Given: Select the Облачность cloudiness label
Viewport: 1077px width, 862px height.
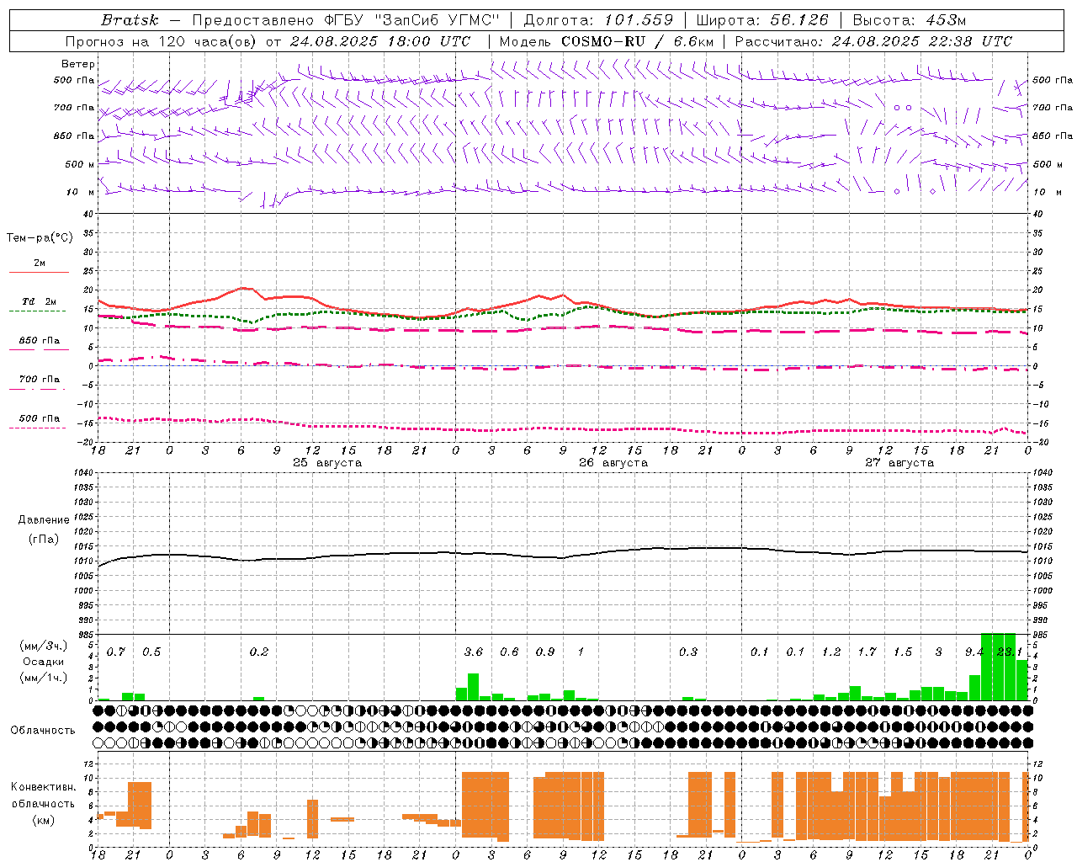Looking at the screenshot, I should (43, 731).
